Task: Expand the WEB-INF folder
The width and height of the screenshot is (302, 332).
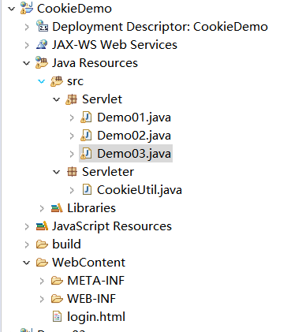Action: tap(42, 299)
